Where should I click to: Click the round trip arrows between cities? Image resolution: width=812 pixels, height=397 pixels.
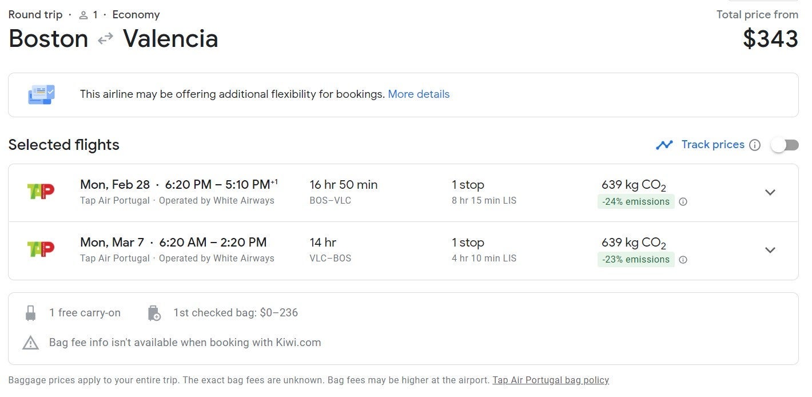click(x=105, y=39)
